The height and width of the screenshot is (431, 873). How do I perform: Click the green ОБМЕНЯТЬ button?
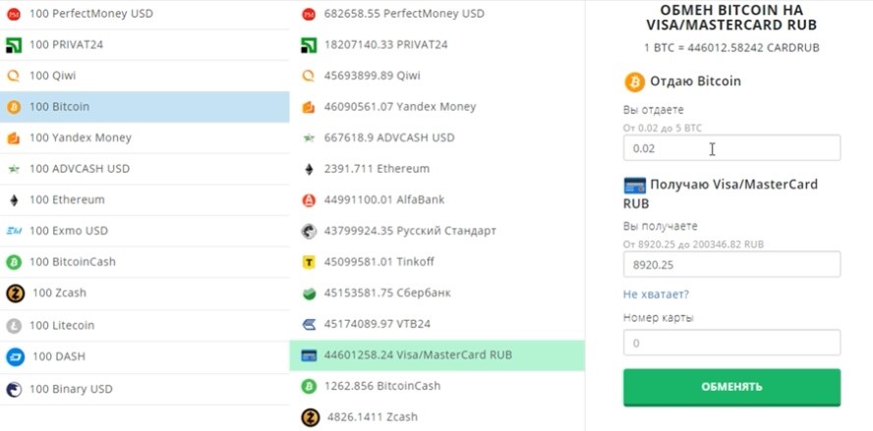(x=731, y=387)
